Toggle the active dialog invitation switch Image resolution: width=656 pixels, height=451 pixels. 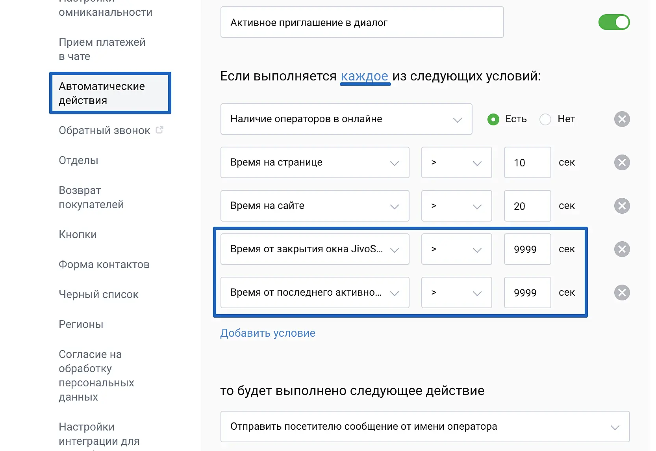point(614,22)
